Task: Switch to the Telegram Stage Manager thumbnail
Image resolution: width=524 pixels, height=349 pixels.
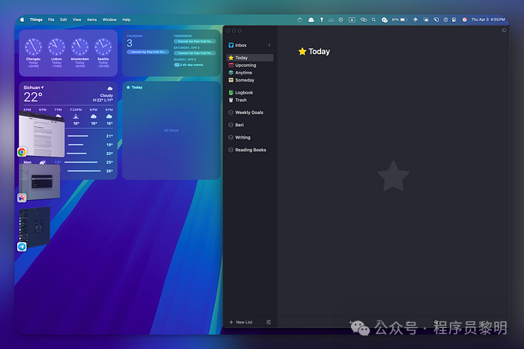Action: 34,227
